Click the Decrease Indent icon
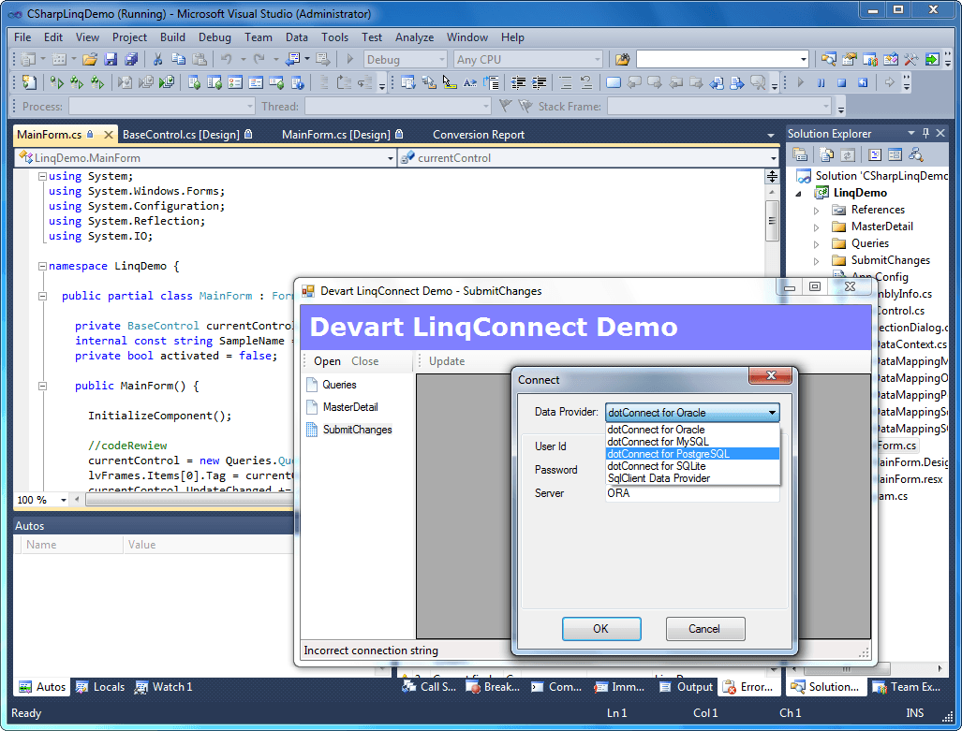The height and width of the screenshot is (731, 962). (518, 82)
